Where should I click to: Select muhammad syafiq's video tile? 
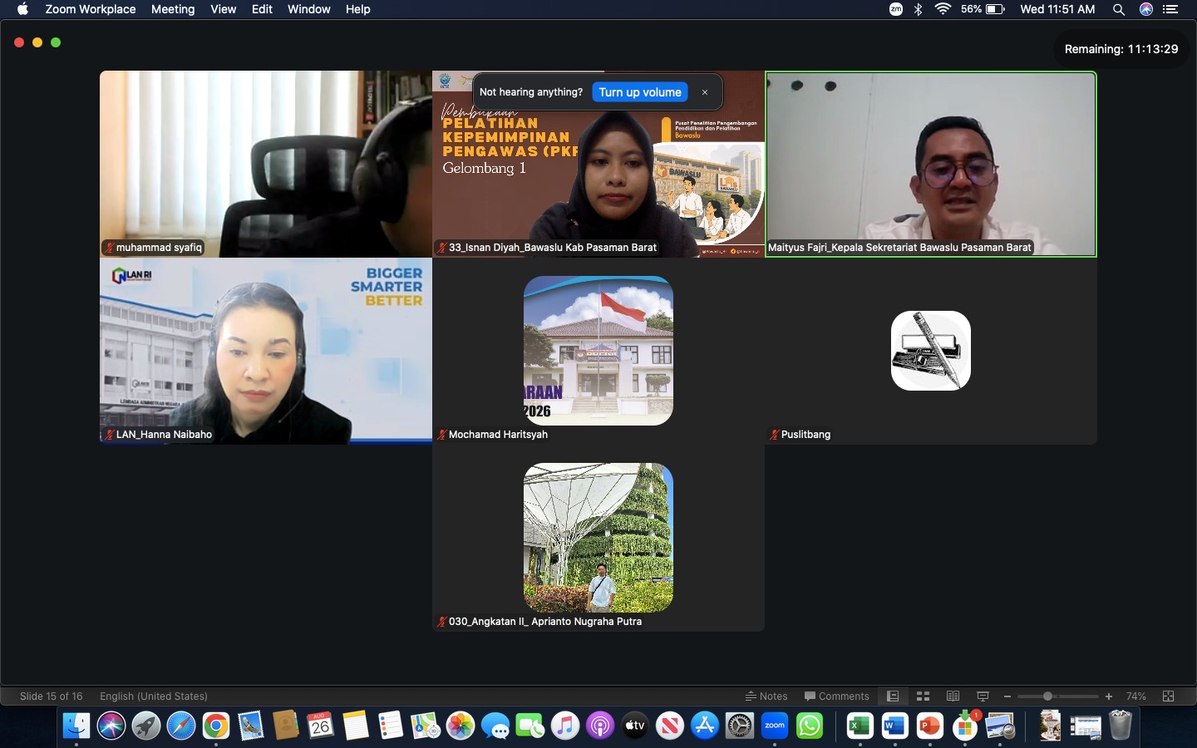point(266,164)
